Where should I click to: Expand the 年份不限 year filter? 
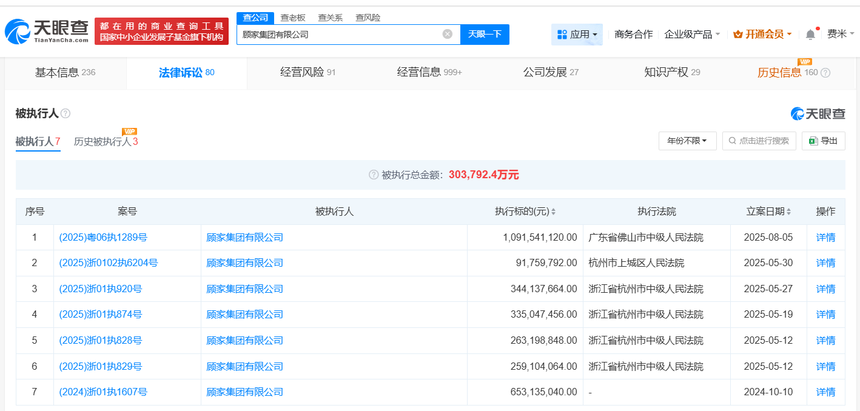click(x=687, y=141)
